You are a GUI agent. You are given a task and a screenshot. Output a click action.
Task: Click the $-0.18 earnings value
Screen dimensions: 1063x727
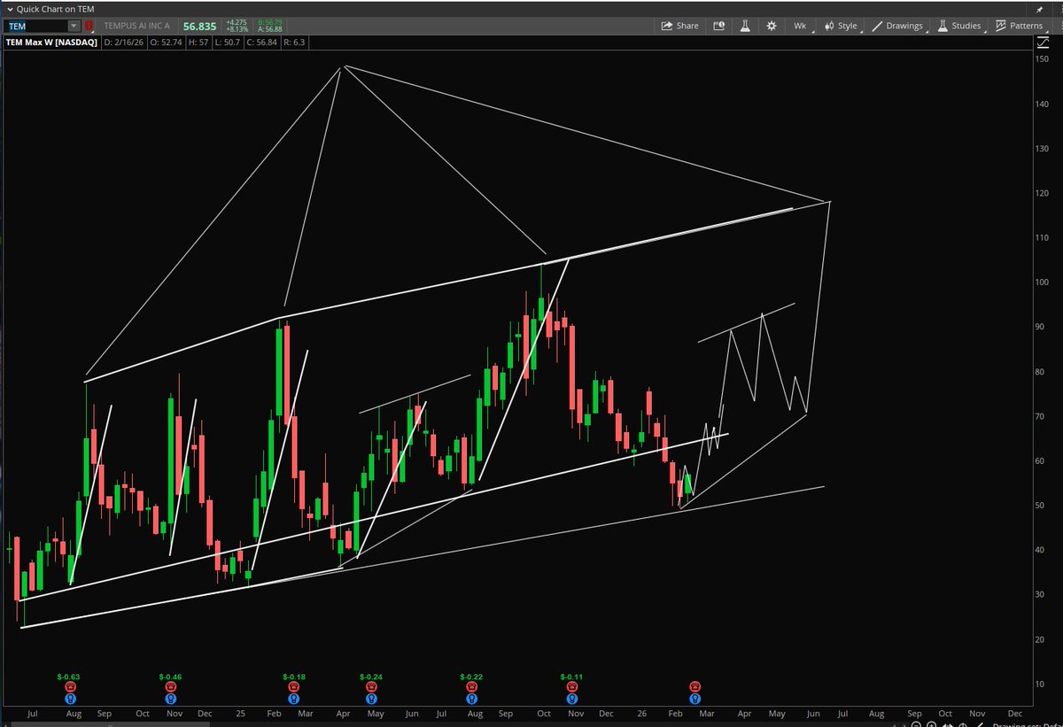(293, 677)
